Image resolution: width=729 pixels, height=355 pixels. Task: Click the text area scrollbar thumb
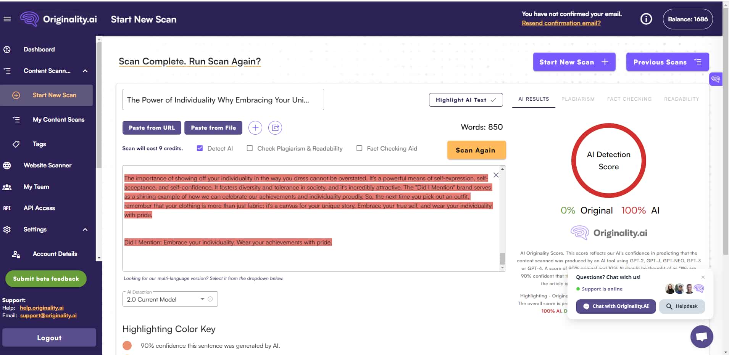point(502,259)
